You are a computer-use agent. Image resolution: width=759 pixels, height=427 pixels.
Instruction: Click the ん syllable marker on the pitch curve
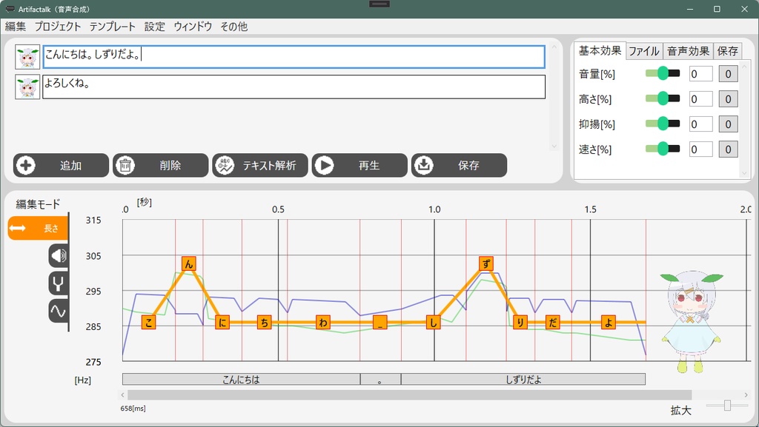pos(188,263)
